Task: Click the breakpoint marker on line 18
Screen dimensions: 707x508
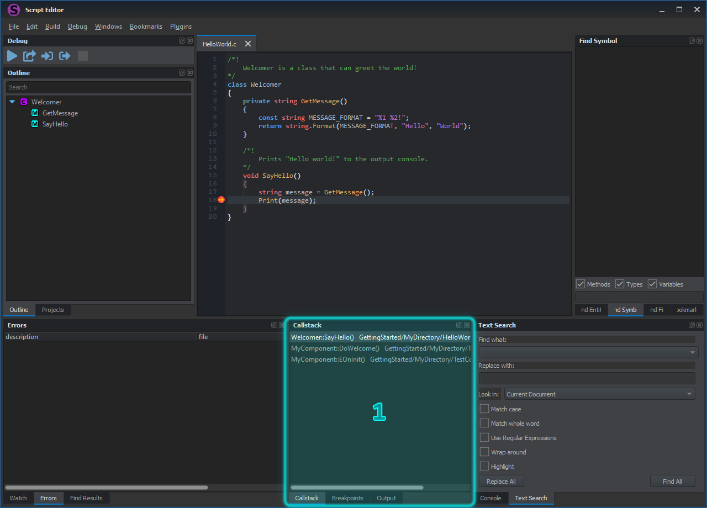Action: tap(221, 200)
